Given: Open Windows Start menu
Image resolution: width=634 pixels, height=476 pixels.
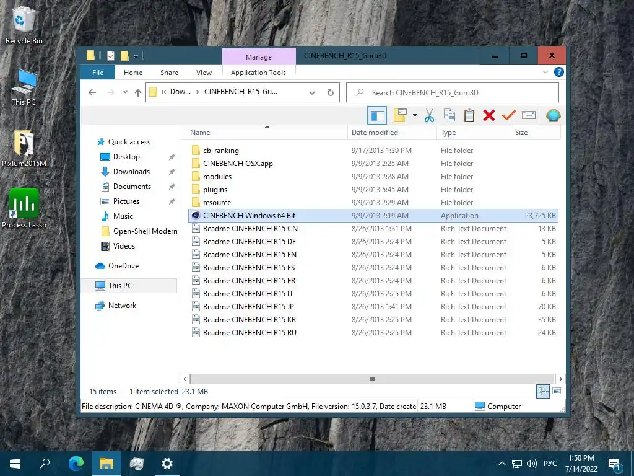Looking at the screenshot, I should pyautogui.click(x=15, y=464).
